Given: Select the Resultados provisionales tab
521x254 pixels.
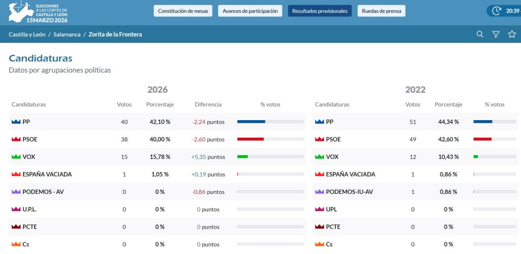Looking at the screenshot, I should (x=320, y=11).
